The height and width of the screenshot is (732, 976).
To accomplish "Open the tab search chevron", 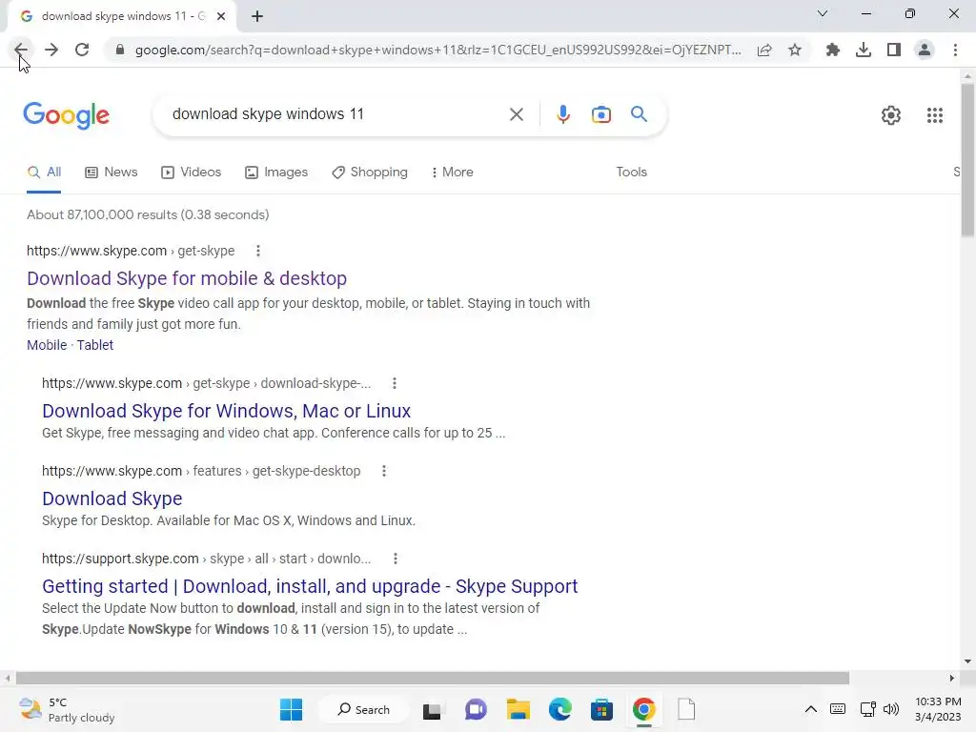I will 823,13.
